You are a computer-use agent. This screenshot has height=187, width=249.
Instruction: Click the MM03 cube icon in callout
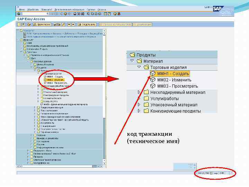(153, 86)
